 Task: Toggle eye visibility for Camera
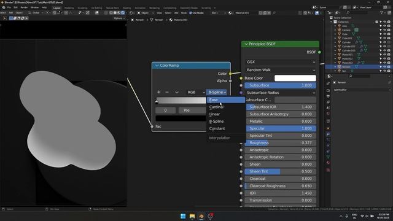pyautogui.click(x=385, y=30)
